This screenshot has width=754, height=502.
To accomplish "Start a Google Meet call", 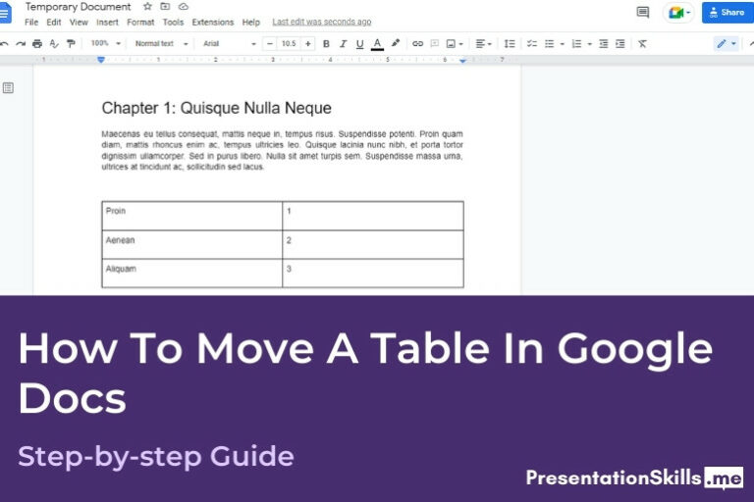I will click(678, 13).
